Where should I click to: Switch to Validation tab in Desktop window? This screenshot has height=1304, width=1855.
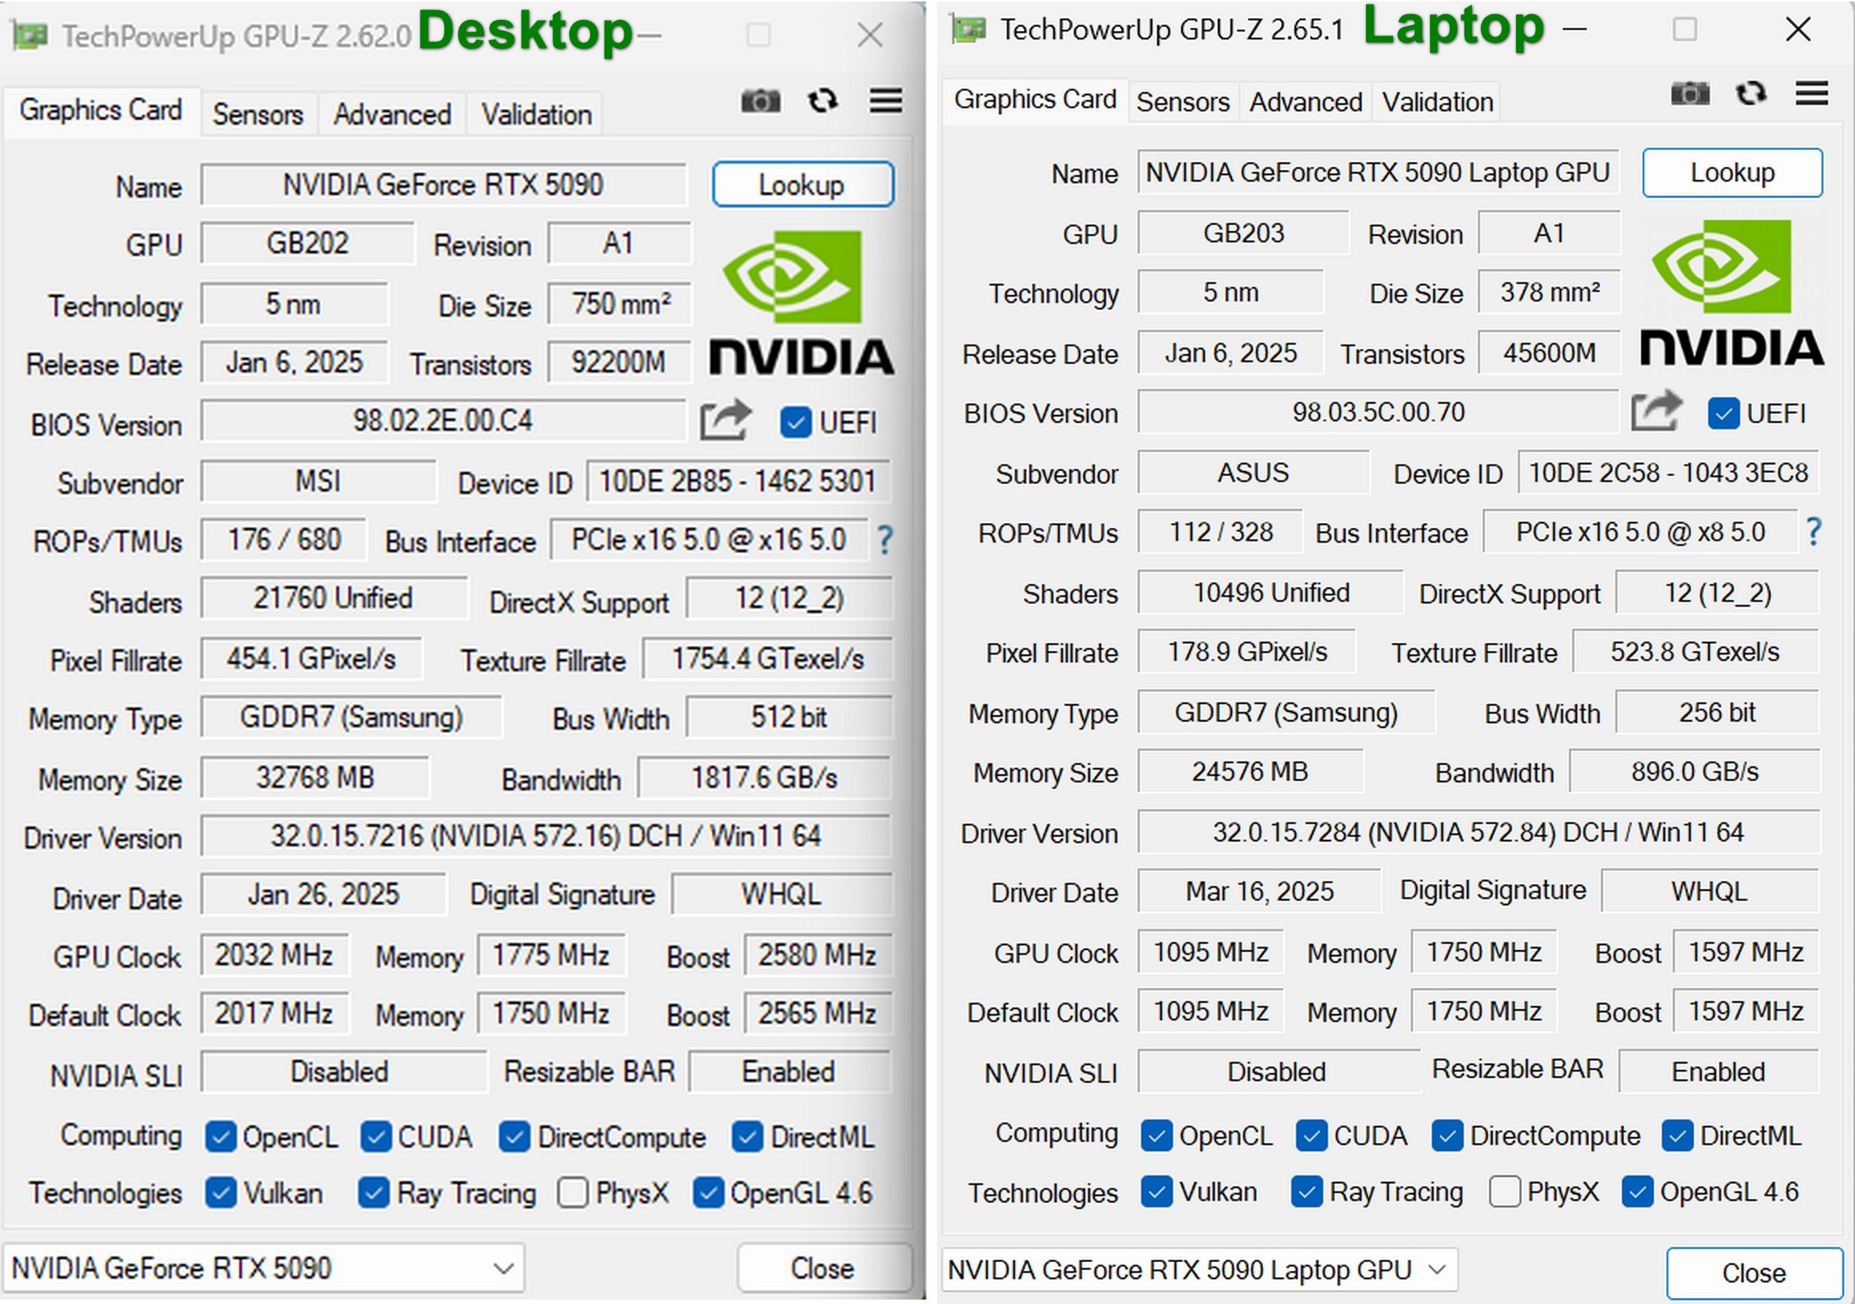[x=536, y=114]
